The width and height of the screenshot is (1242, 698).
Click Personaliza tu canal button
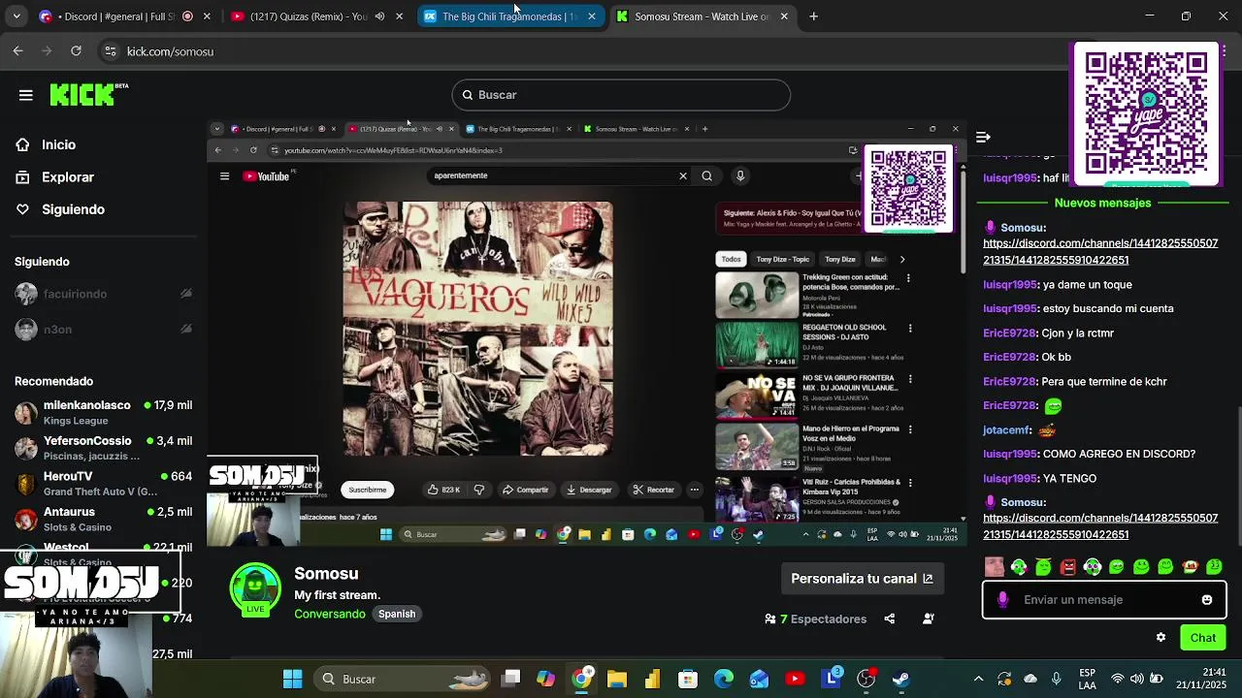(862, 579)
